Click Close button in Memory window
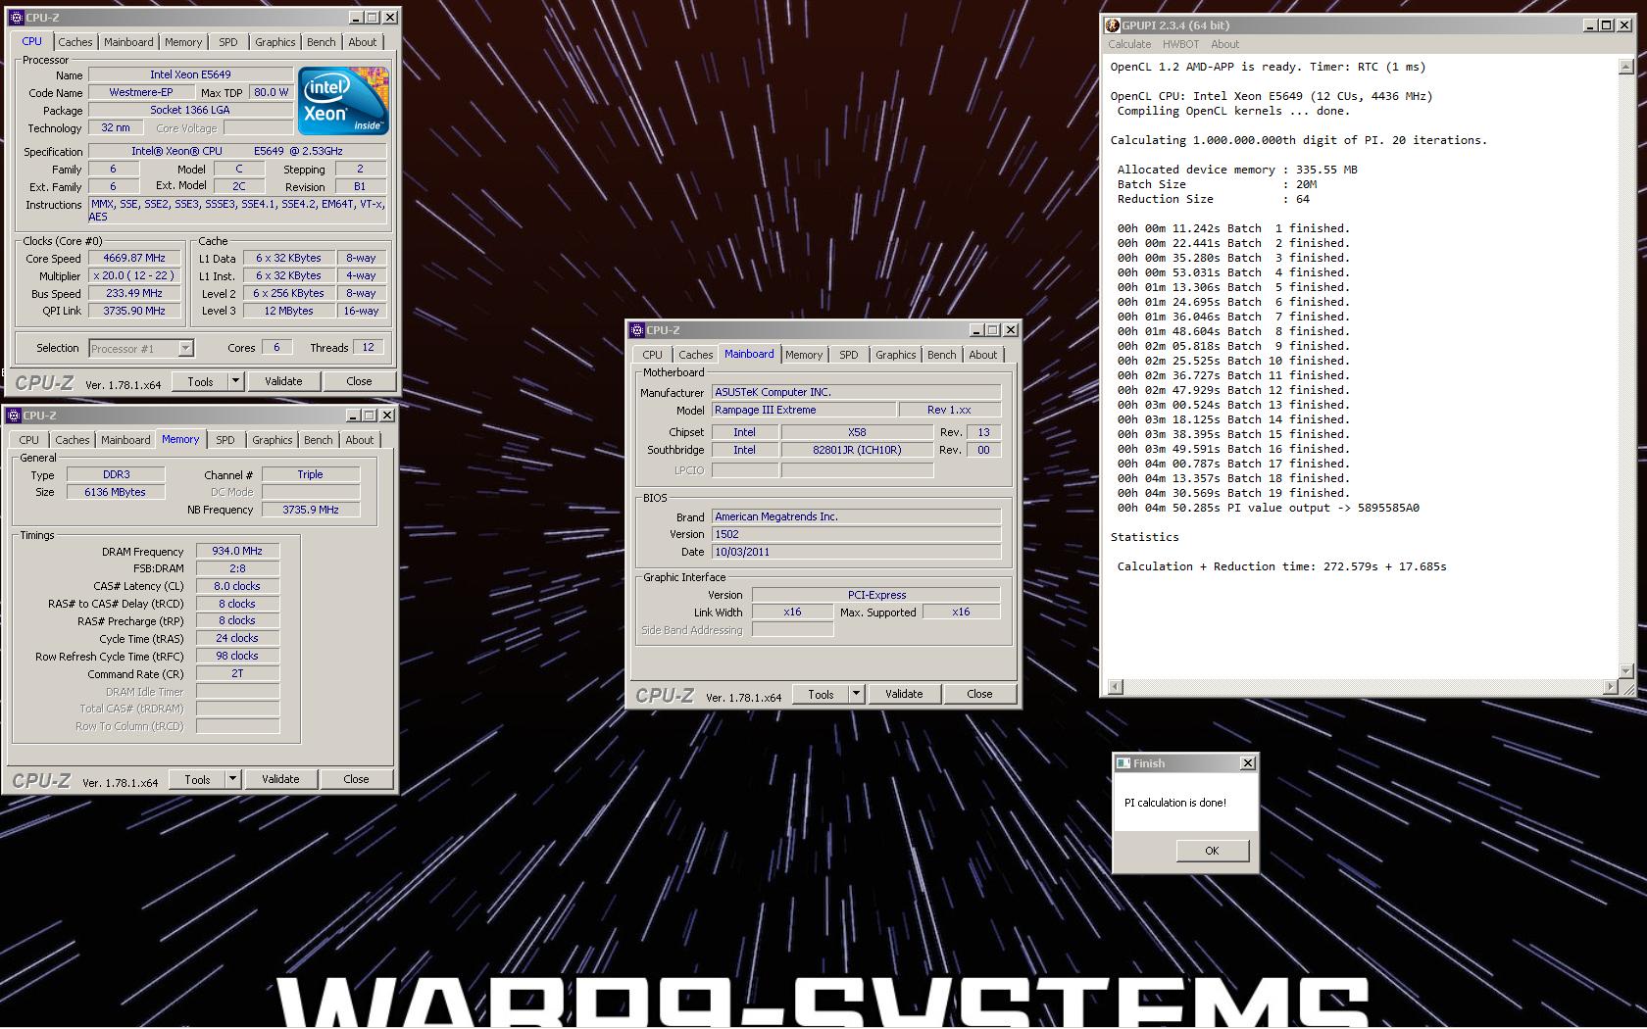 tap(356, 779)
